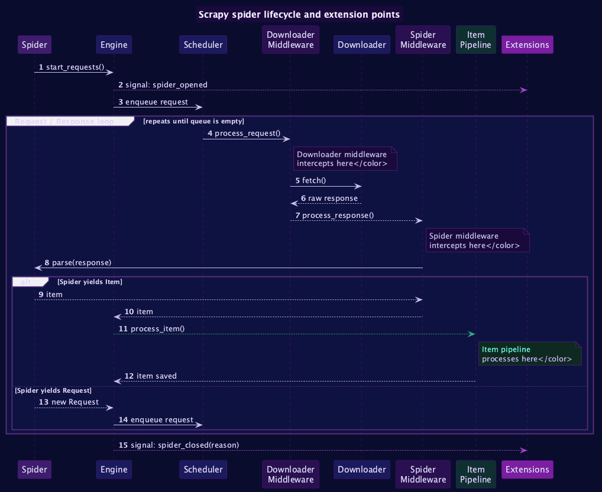Select the top Downloader participant box
The width and height of the screenshot is (602, 492).
362,44
